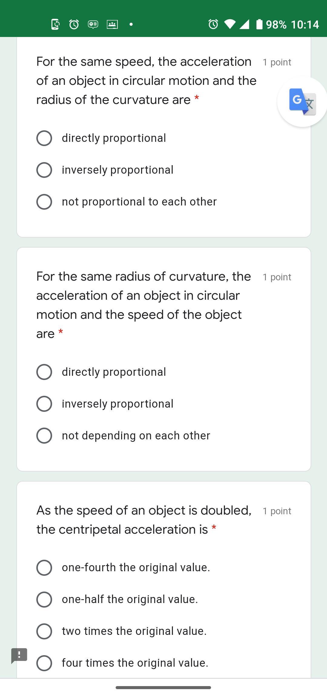Screen dimensions: 327x697
Task: Tap the chat message notification icon
Action: coord(93,24)
